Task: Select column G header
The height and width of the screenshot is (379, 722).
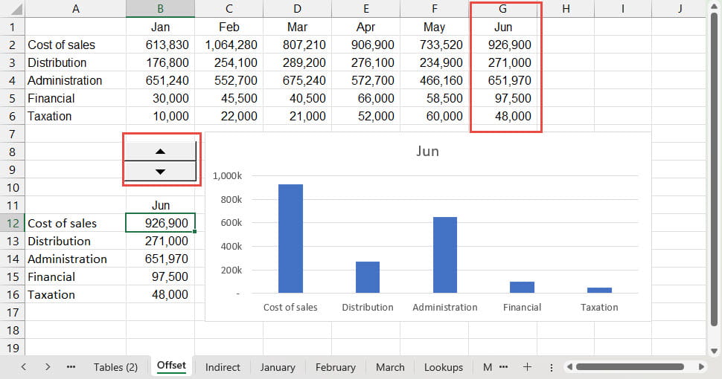Action: pos(503,9)
